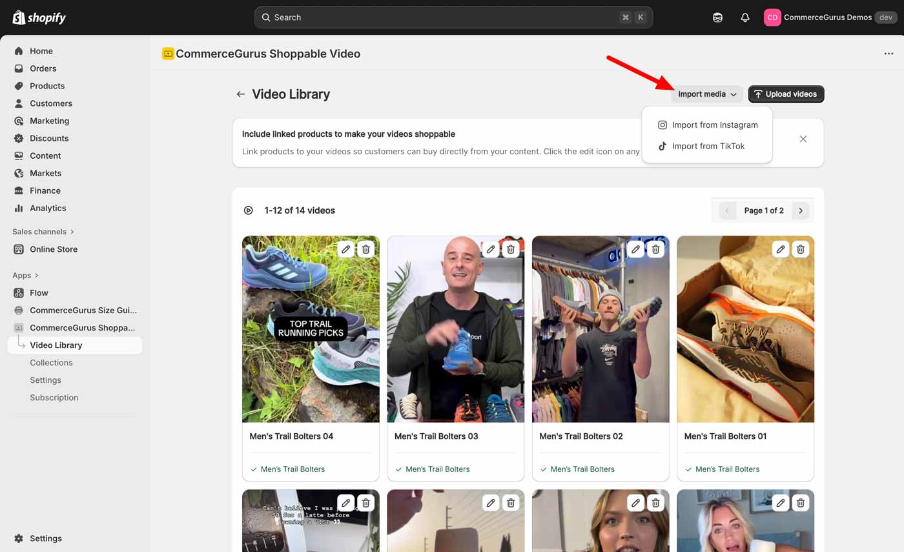Open the CommerceGurus Demos account menu
This screenshot has height=552, width=904.
[827, 17]
